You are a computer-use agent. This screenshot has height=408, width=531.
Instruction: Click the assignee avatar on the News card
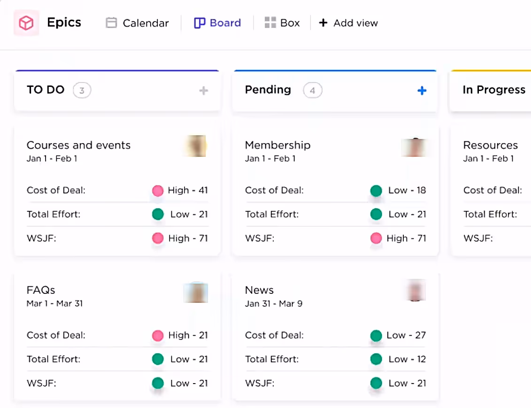[415, 290]
